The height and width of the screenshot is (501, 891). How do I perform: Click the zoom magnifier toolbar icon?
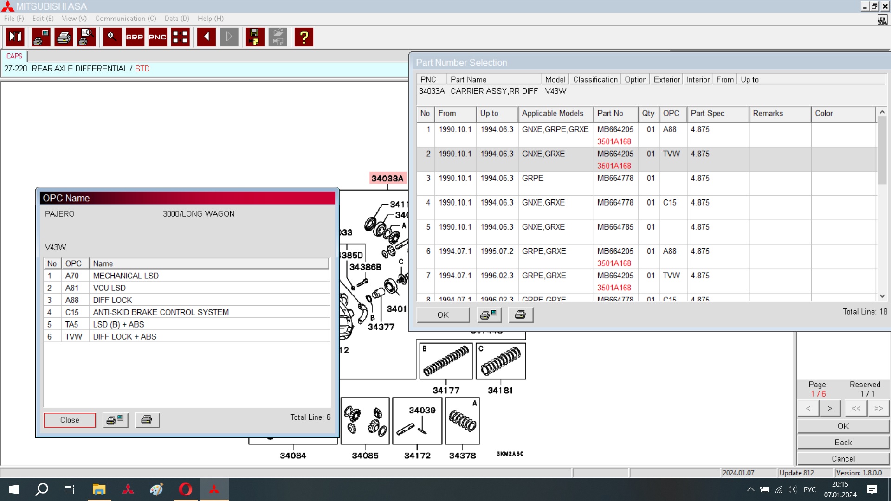click(112, 37)
